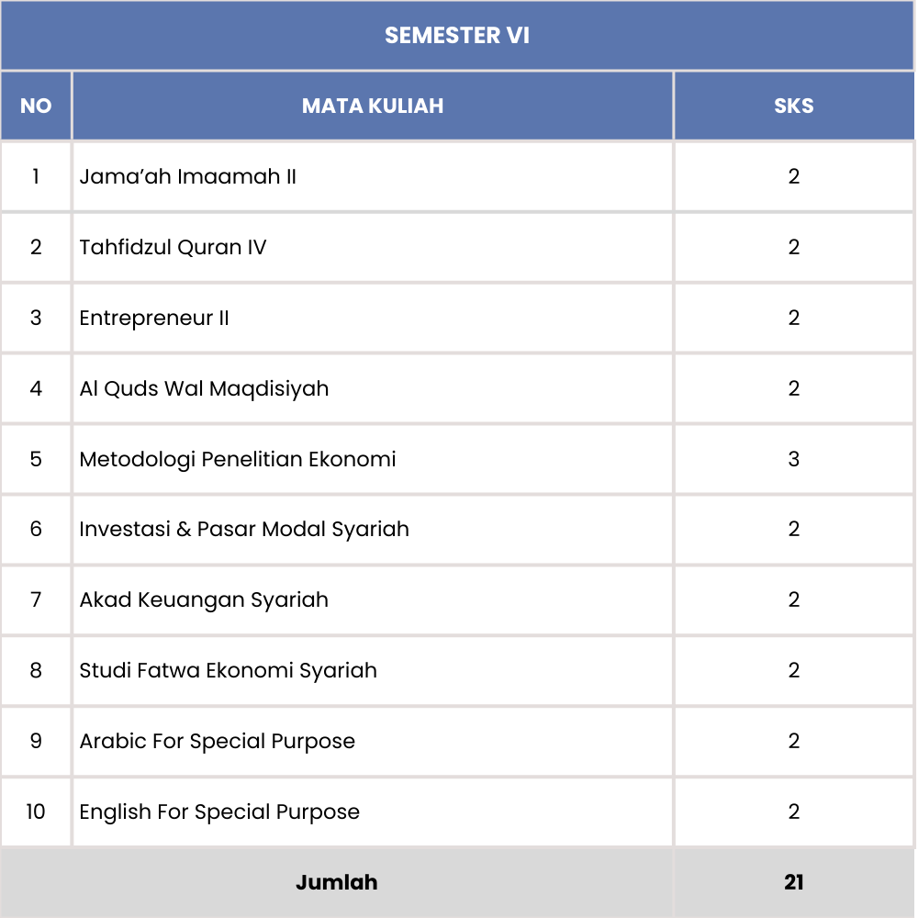Click the MATA KULIAH column header

(x=372, y=106)
